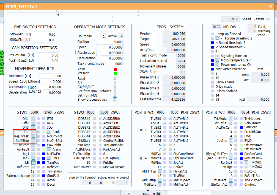Image resolution: width=277 pixels, height=195 pixels.
Task: Close the EPOS_Tel111#1 window
Action: click(271, 7)
